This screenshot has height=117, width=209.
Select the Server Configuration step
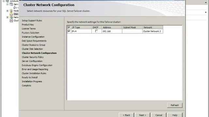(x=32, y=61)
